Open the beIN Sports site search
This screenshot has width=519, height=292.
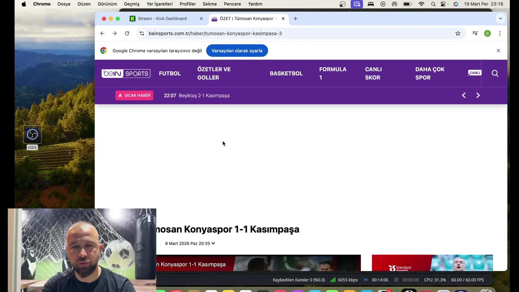point(495,73)
